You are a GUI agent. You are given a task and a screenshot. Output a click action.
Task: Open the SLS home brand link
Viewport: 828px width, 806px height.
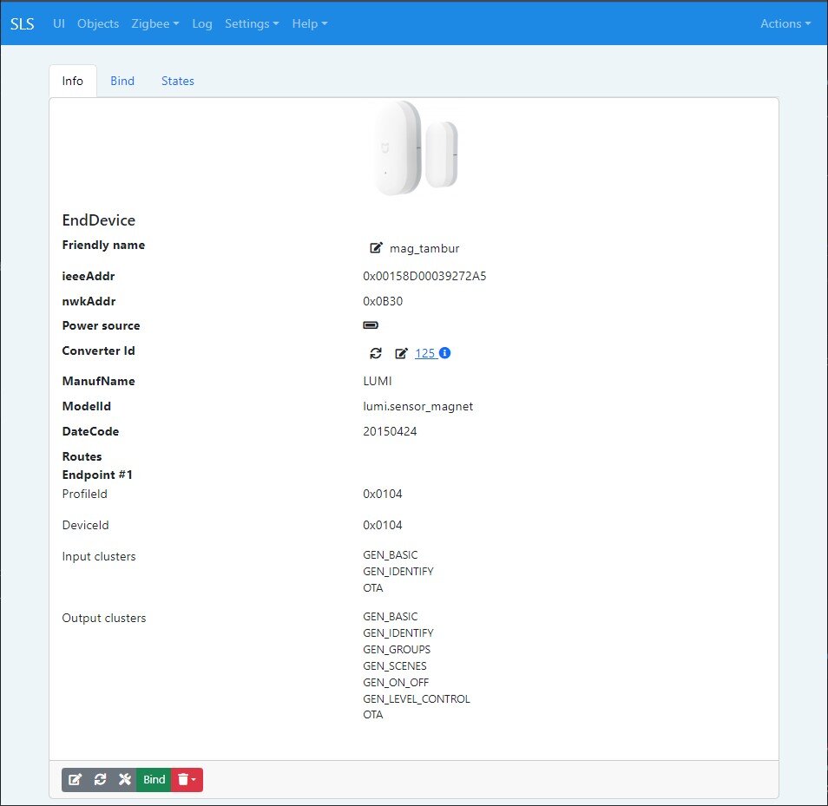(x=23, y=23)
